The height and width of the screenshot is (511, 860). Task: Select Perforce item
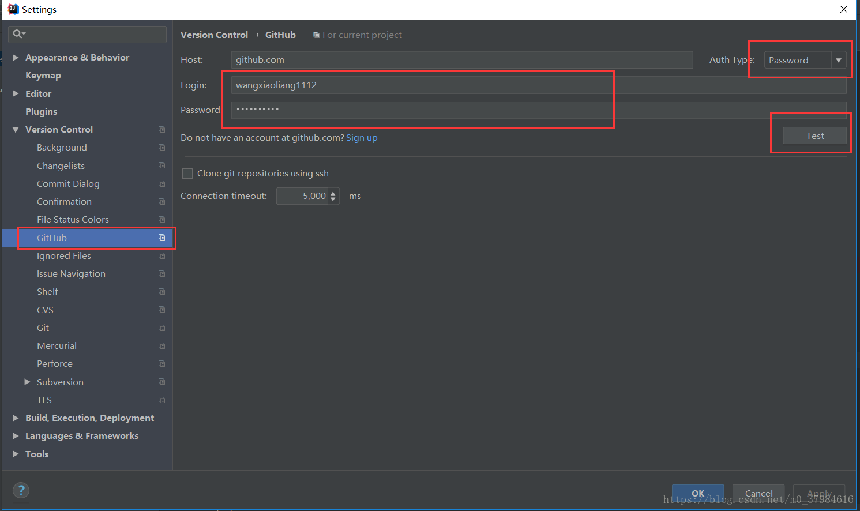click(55, 364)
